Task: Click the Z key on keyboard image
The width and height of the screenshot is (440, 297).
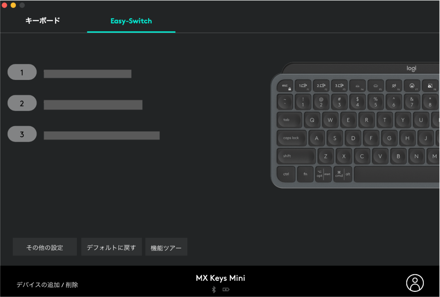Action: tap(326, 156)
